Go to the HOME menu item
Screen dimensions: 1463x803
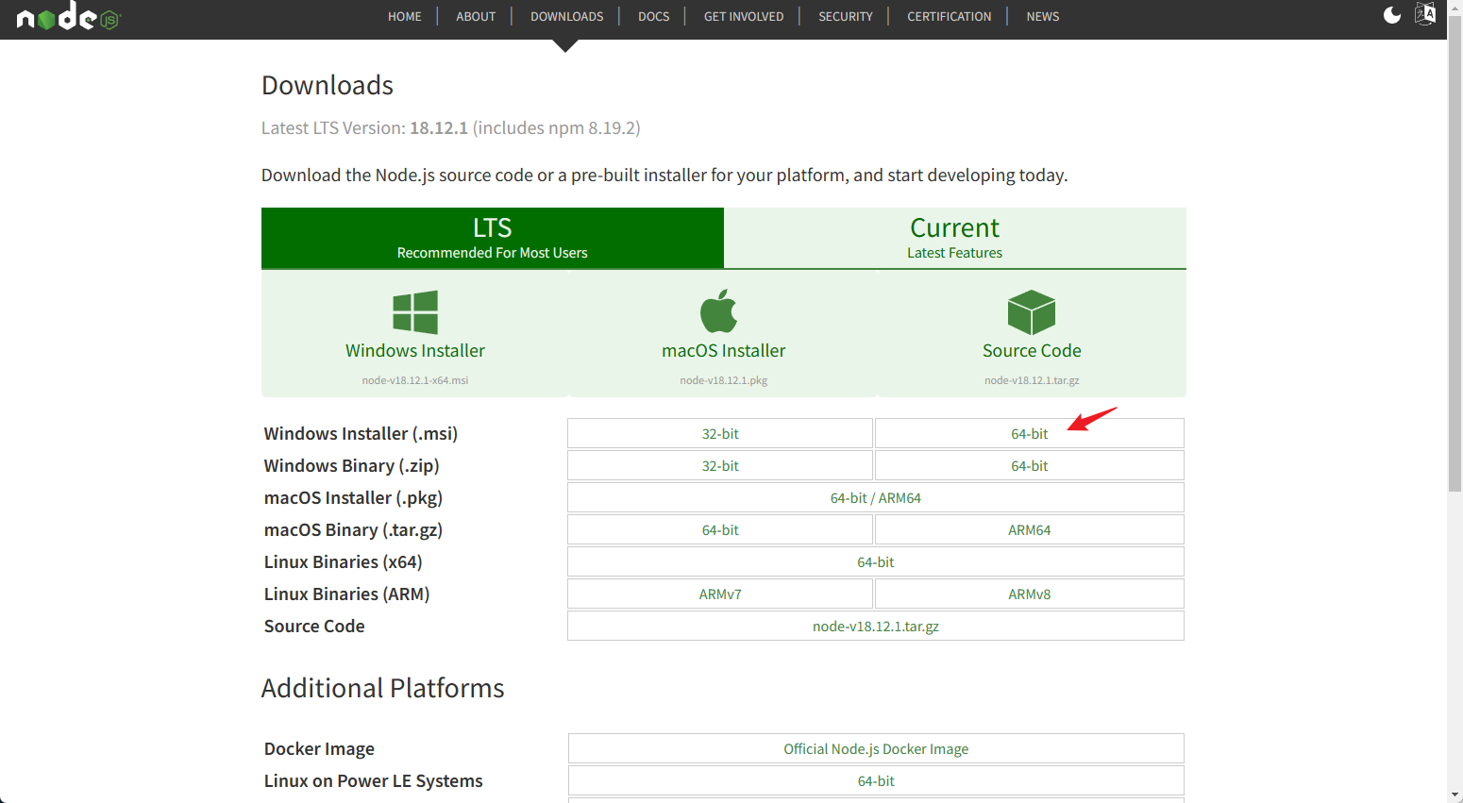pos(405,16)
